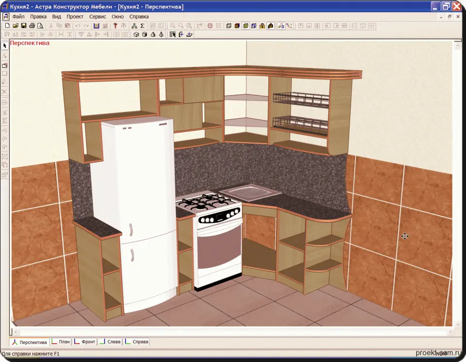Zoom out with the magnifier minus icon
Image resolution: width=466 pixels, height=362 pixels.
click(x=181, y=26)
